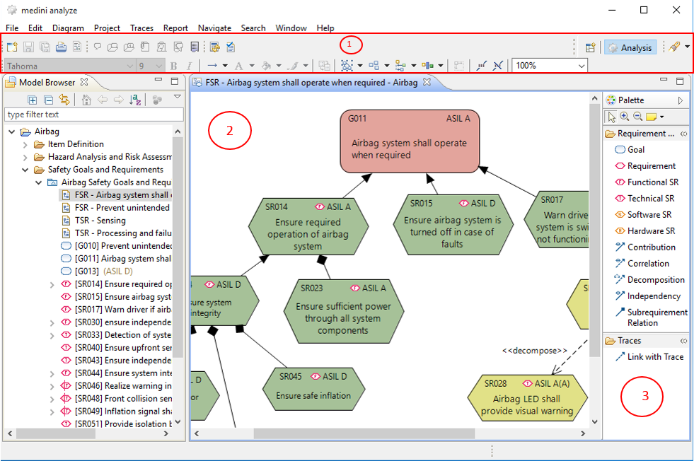Open the Diagram menu
Screen dimensions: 694x461
point(68,28)
